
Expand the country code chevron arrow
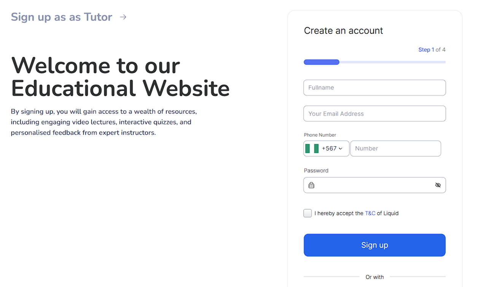[341, 149]
